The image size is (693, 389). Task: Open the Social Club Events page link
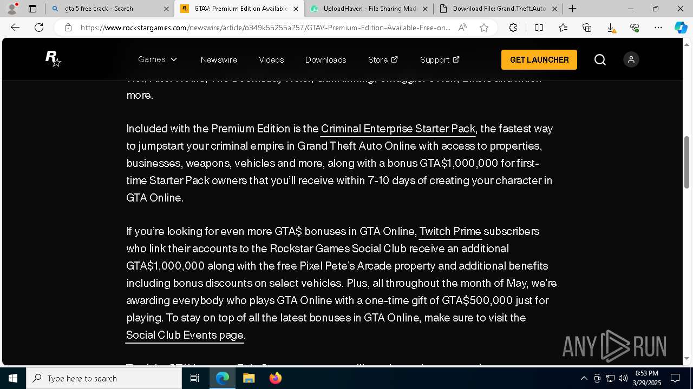pyautogui.click(x=185, y=335)
